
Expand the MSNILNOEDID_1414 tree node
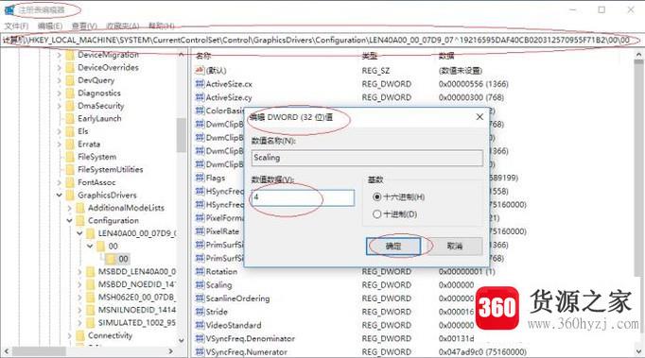click(x=79, y=310)
